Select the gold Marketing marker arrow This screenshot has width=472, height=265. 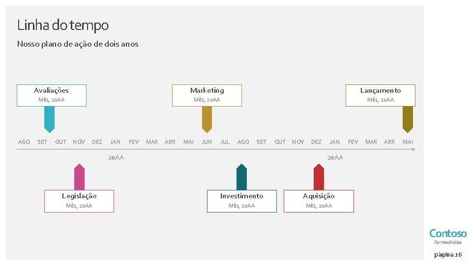pos(207,119)
